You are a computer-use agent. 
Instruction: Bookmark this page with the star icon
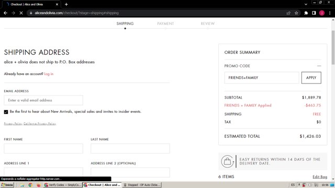point(296,13)
